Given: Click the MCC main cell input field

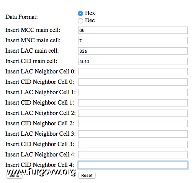Looking at the screenshot, I should 133,30.
